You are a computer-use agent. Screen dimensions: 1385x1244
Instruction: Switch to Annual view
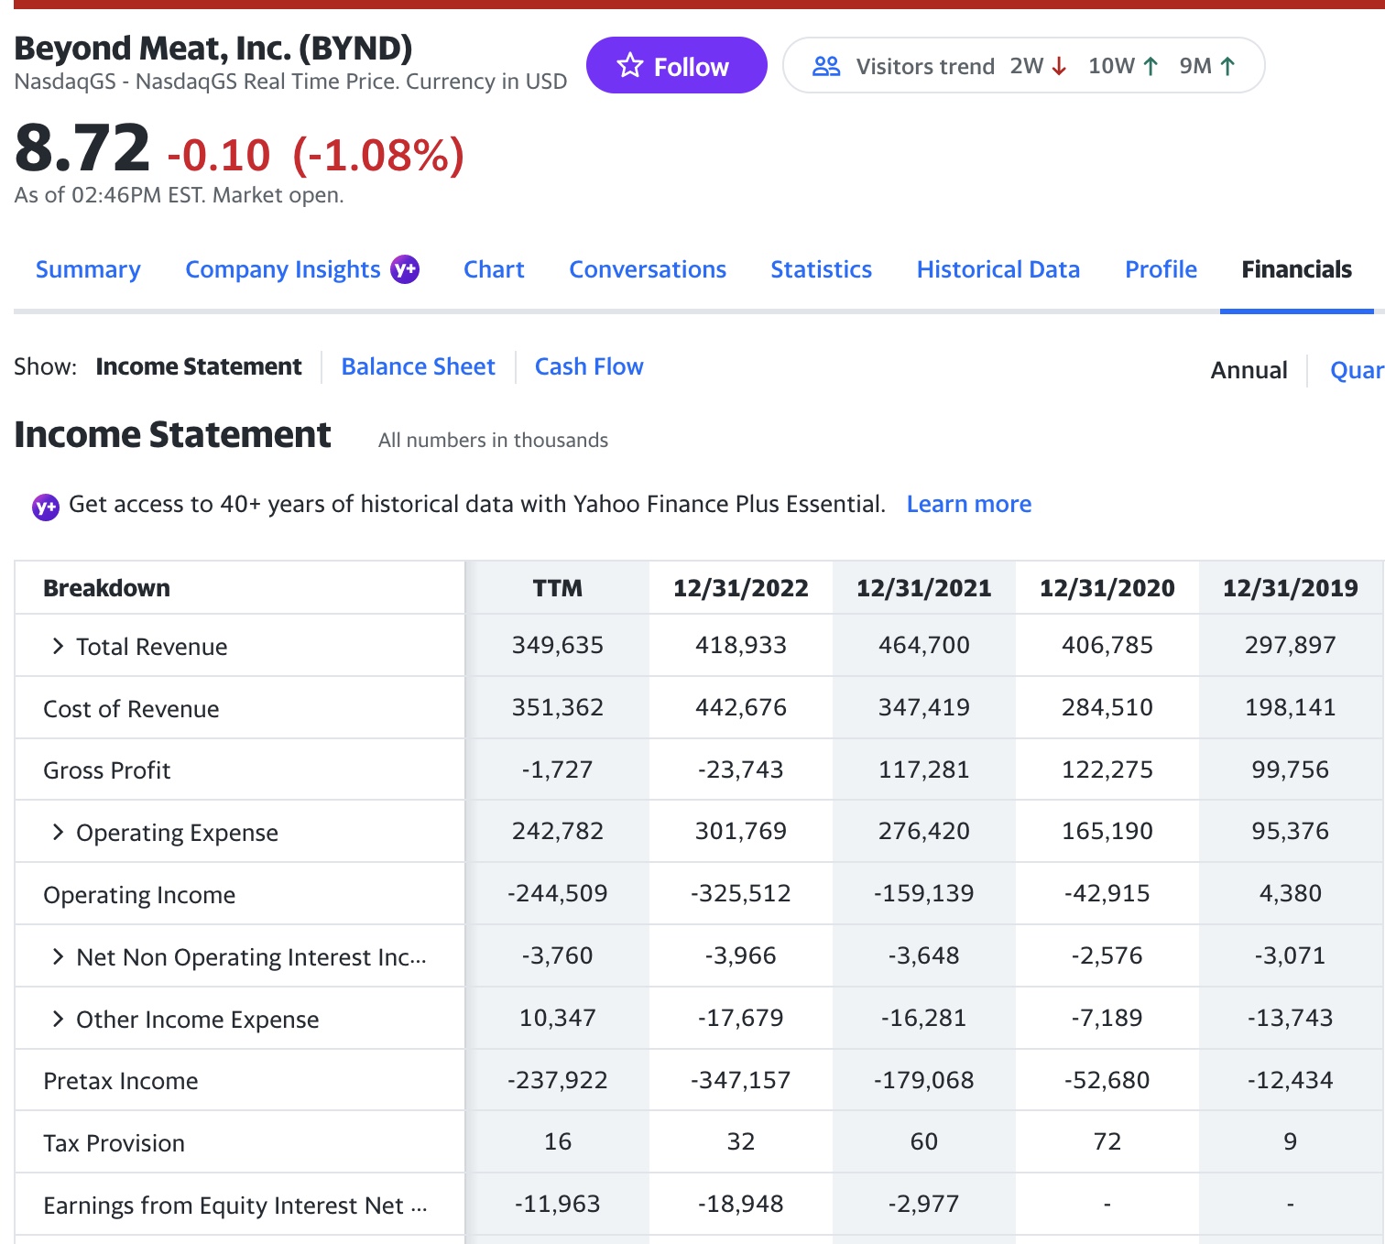coord(1249,370)
